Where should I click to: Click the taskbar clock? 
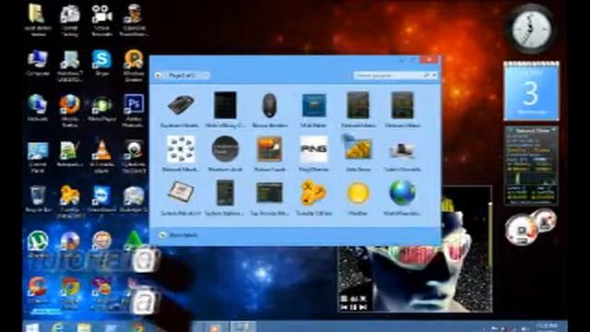click(547, 326)
